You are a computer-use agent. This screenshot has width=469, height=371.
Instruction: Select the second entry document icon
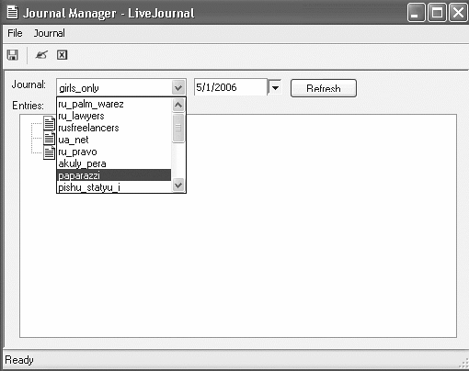(50, 138)
